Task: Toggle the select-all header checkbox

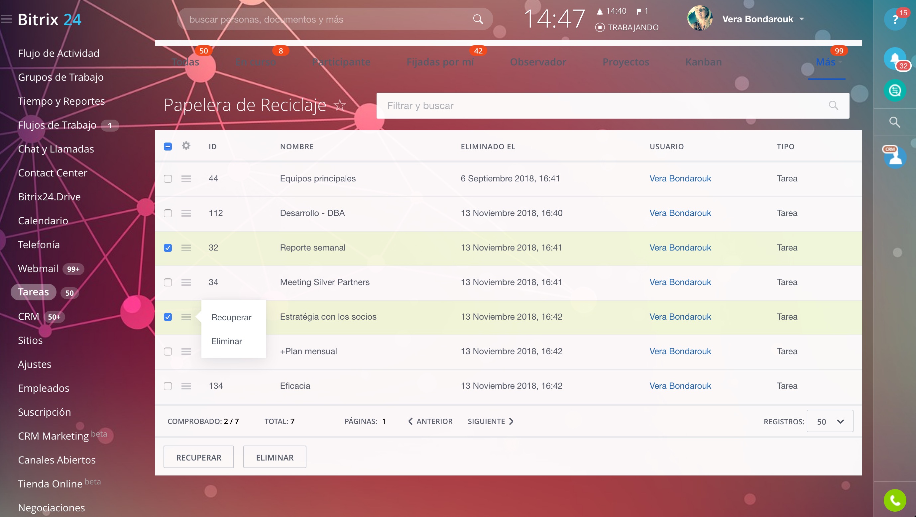Action: tap(168, 147)
